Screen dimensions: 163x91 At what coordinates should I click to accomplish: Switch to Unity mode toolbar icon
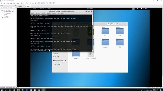click(47, 3)
